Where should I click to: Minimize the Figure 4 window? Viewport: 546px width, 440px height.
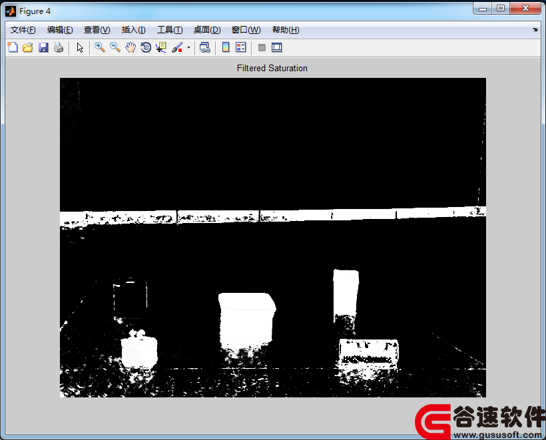[x=483, y=9]
